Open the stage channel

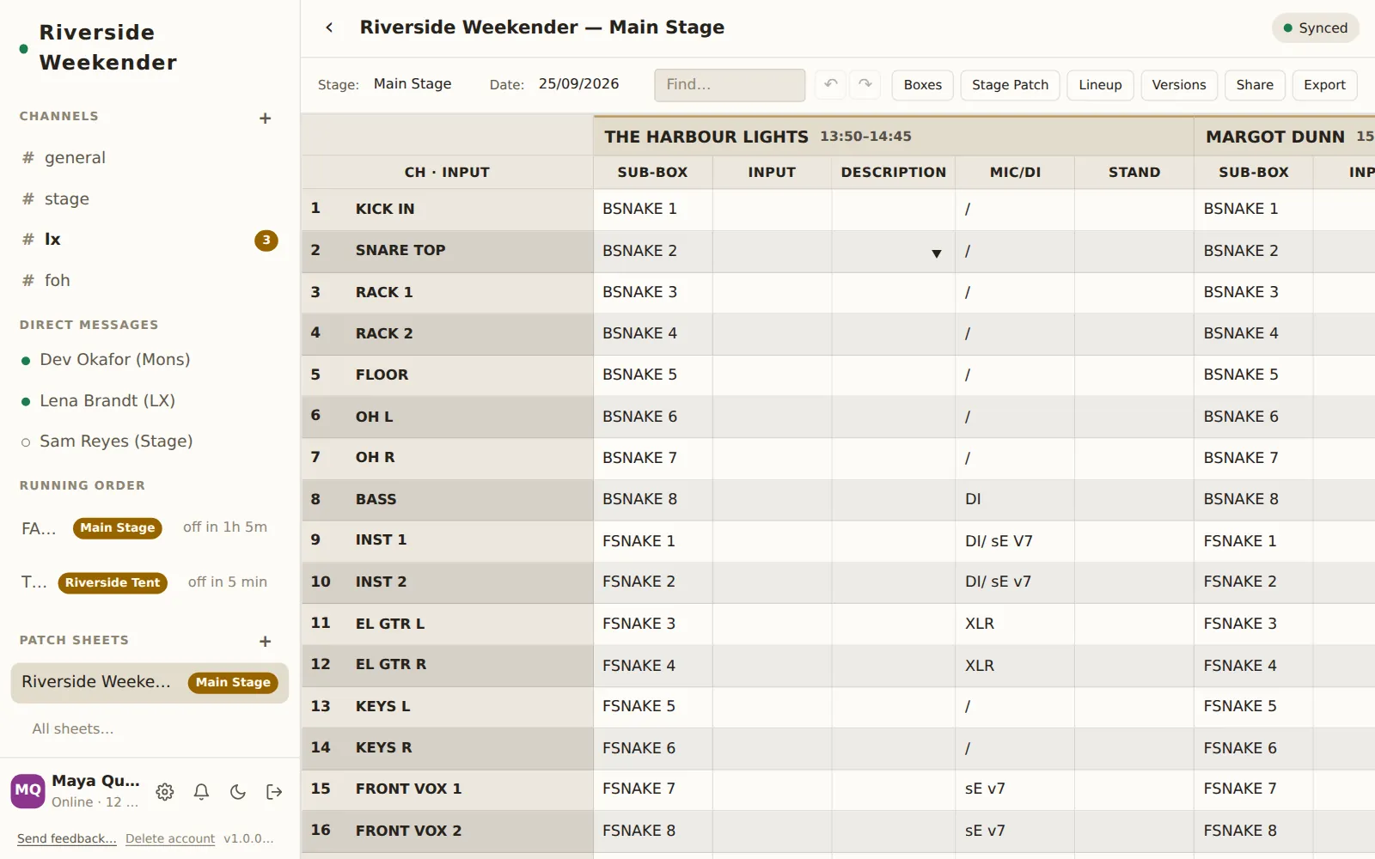[x=150, y=199]
